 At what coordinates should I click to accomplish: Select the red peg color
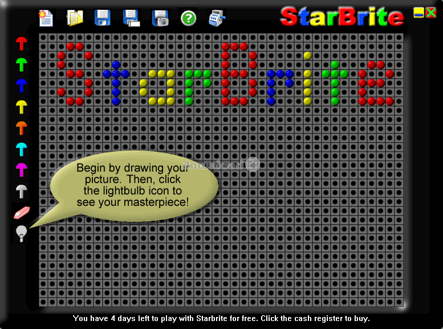pos(22,44)
